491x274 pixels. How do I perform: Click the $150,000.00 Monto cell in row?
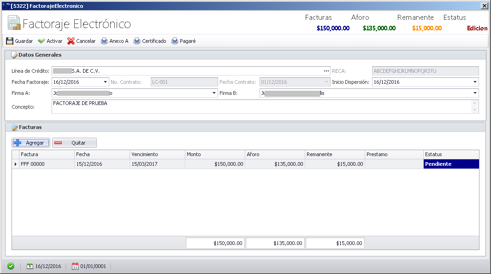(215, 164)
